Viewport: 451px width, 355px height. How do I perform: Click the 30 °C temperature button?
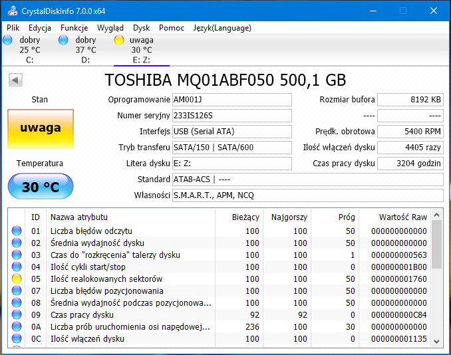[41, 186]
